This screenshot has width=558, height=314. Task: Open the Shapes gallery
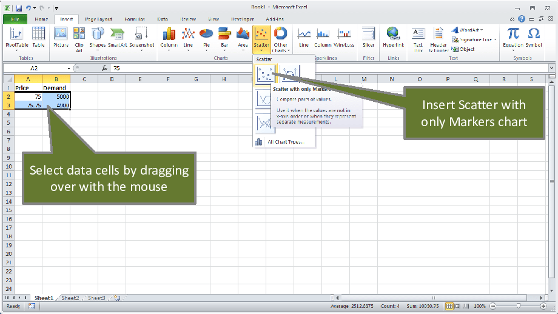click(x=98, y=39)
